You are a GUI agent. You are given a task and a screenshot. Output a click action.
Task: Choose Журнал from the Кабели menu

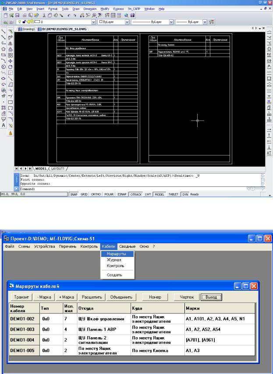pyautogui.click(x=109, y=260)
